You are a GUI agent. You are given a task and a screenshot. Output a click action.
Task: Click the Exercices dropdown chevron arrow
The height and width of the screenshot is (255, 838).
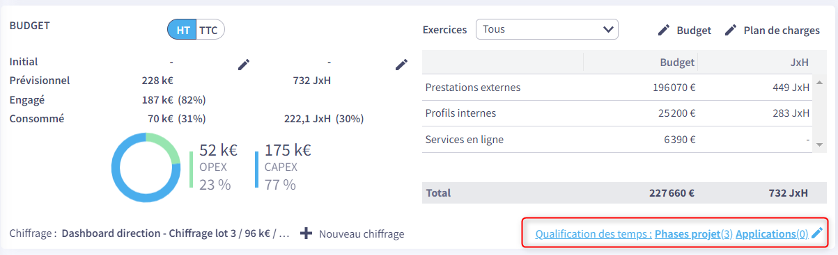point(607,30)
